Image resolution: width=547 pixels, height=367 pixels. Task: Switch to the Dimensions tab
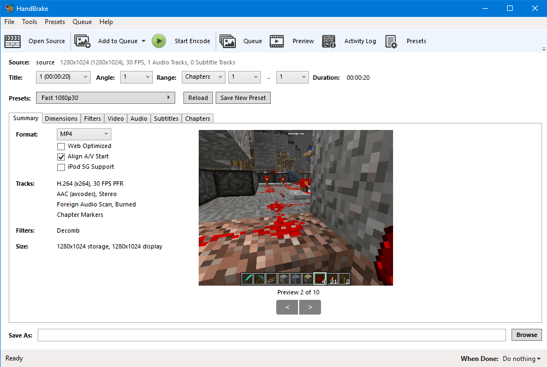coord(61,119)
